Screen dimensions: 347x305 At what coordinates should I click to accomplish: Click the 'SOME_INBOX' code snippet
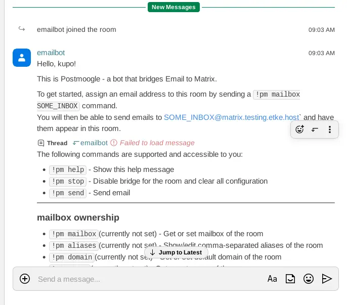click(x=58, y=106)
